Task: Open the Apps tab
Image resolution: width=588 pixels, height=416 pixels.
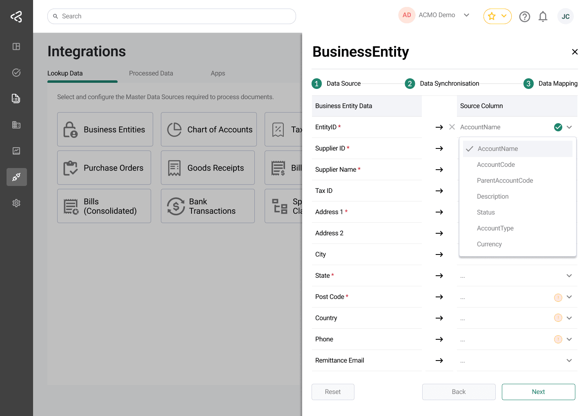Action: tap(218, 73)
